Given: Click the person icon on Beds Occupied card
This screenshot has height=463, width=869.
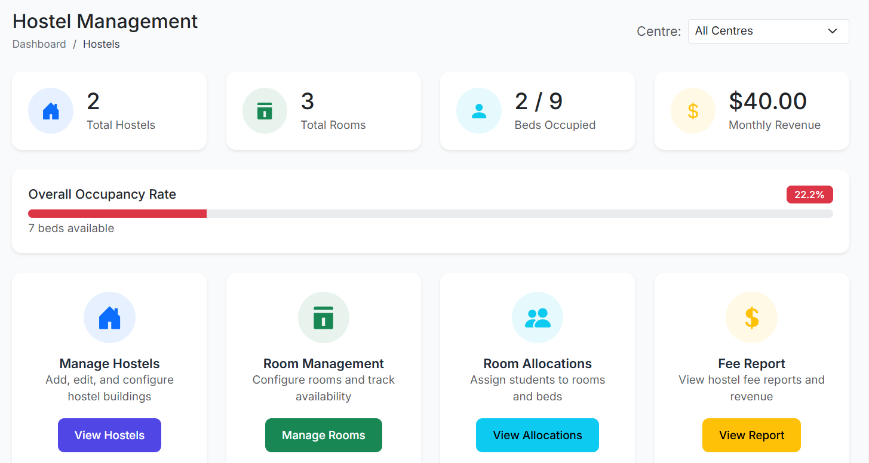Looking at the screenshot, I should pyautogui.click(x=478, y=110).
